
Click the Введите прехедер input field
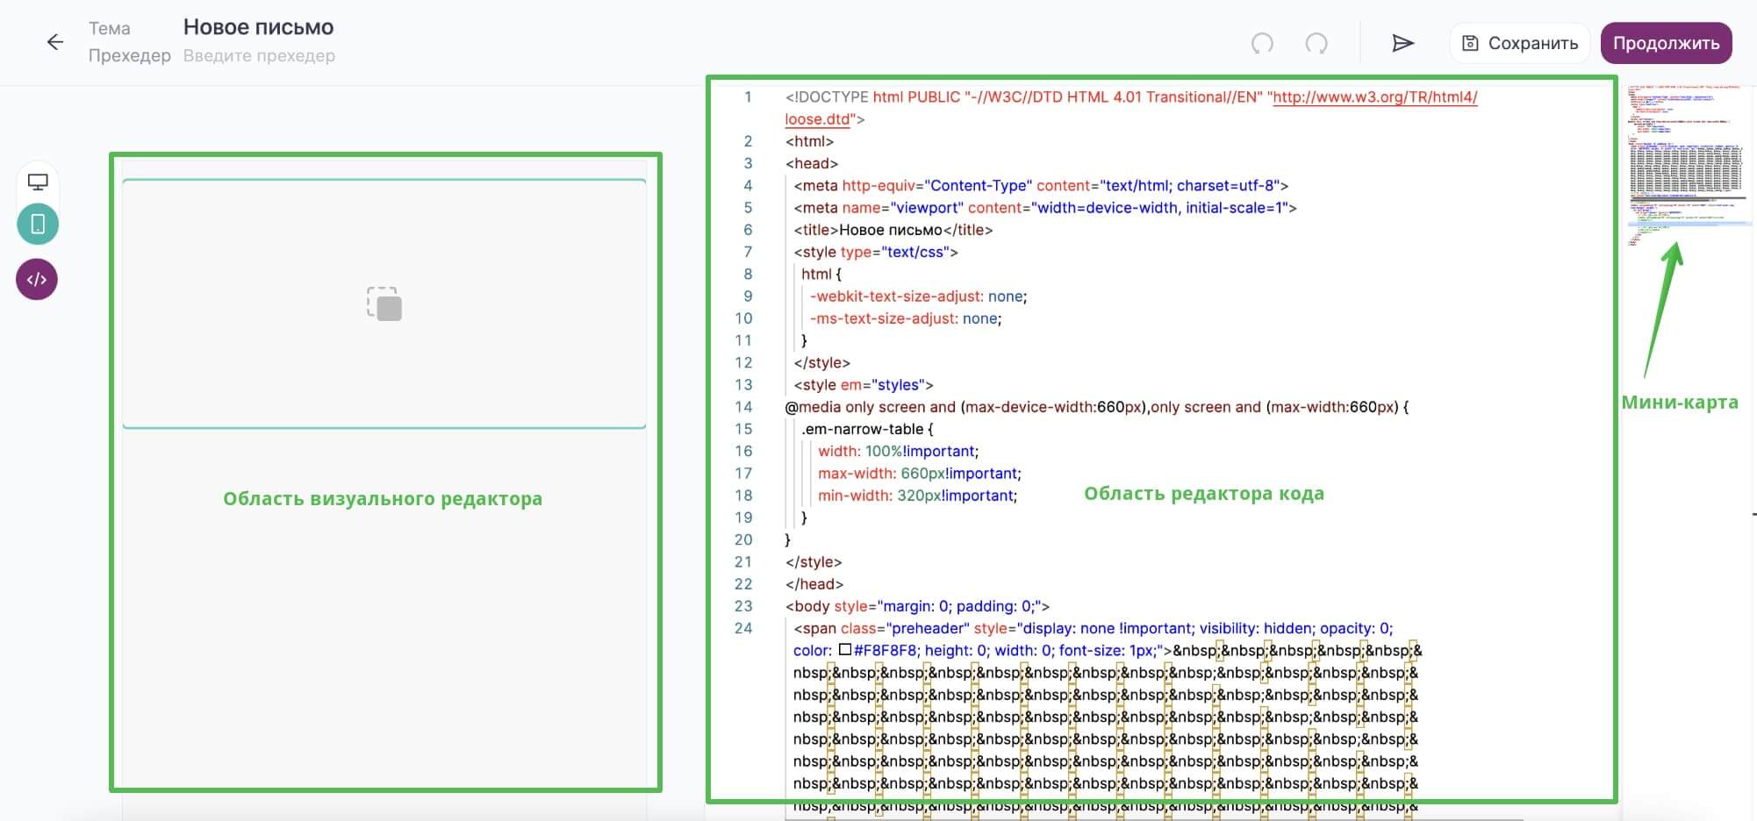click(259, 55)
